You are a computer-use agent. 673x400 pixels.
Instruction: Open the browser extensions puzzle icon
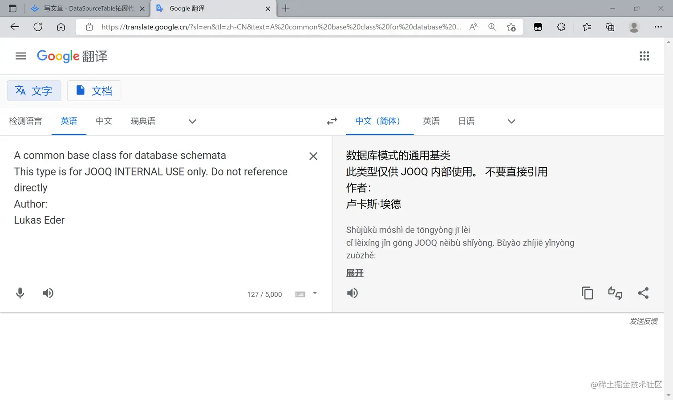561,27
